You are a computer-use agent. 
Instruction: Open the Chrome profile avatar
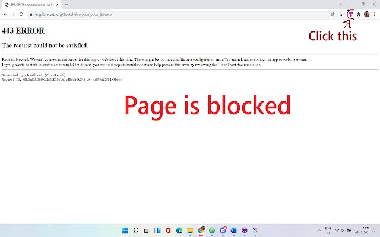point(366,14)
